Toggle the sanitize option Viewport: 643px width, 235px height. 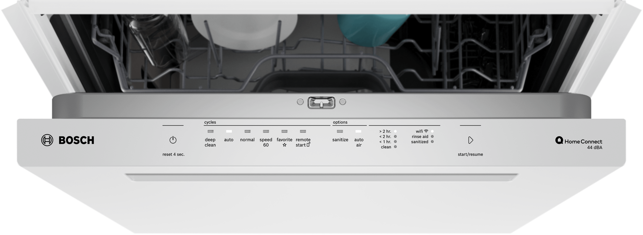340,139
